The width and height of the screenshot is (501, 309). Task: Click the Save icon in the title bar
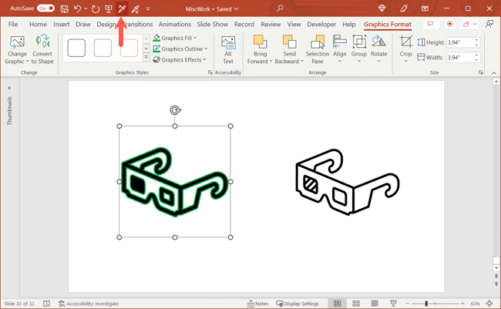pos(64,9)
